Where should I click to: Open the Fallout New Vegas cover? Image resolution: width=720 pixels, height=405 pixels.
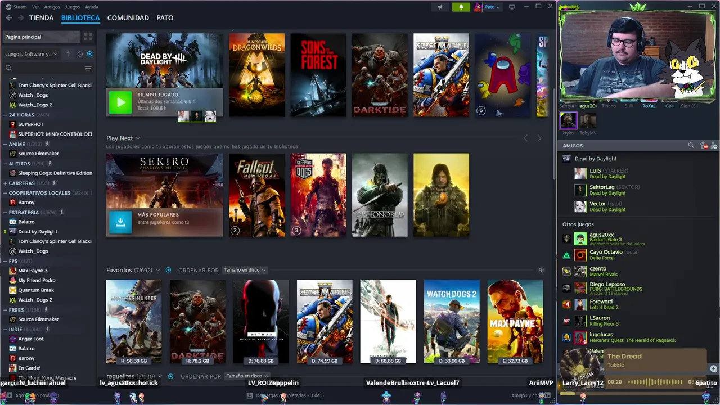pyautogui.click(x=256, y=195)
